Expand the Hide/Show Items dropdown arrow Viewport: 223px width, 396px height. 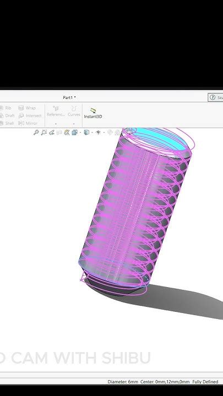point(104,133)
